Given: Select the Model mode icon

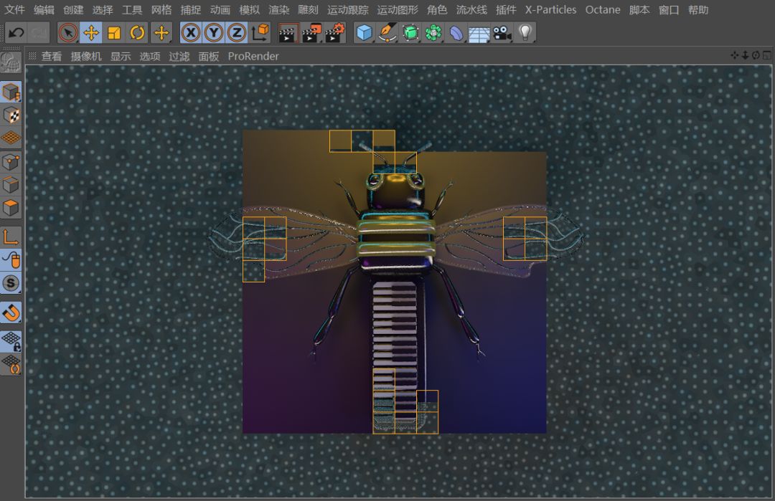Looking at the screenshot, I should coord(11,90).
